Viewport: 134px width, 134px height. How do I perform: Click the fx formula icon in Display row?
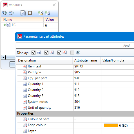[78, 53]
